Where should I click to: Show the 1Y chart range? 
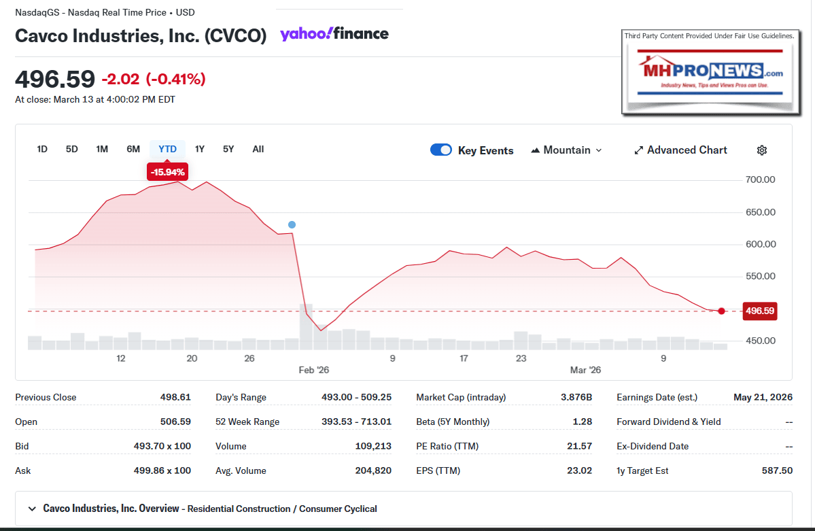click(x=200, y=149)
